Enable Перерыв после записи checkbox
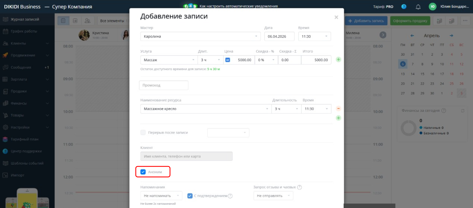473x208 pixels. pyautogui.click(x=143, y=133)
